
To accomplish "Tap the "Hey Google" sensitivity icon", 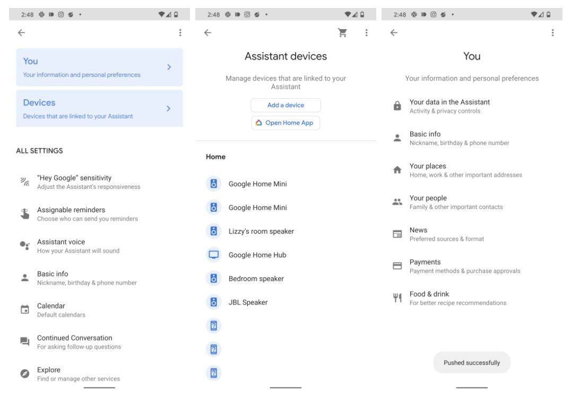I will [24, 182].
